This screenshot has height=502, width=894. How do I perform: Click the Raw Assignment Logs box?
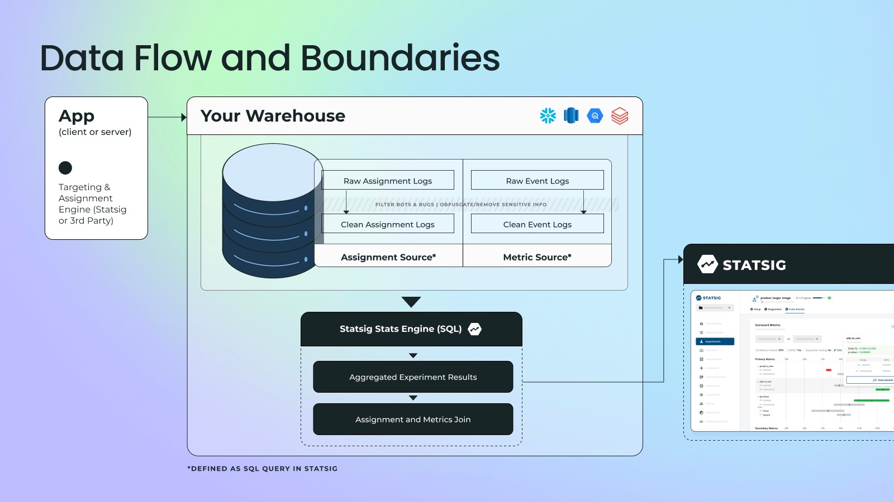click(x=388, y=180)
